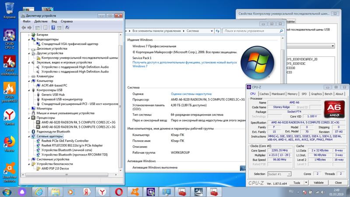This screenshot has width=350, height=197.
Task: Open the CPUID HWMonitor desktop shortcut
Action: 9,65
